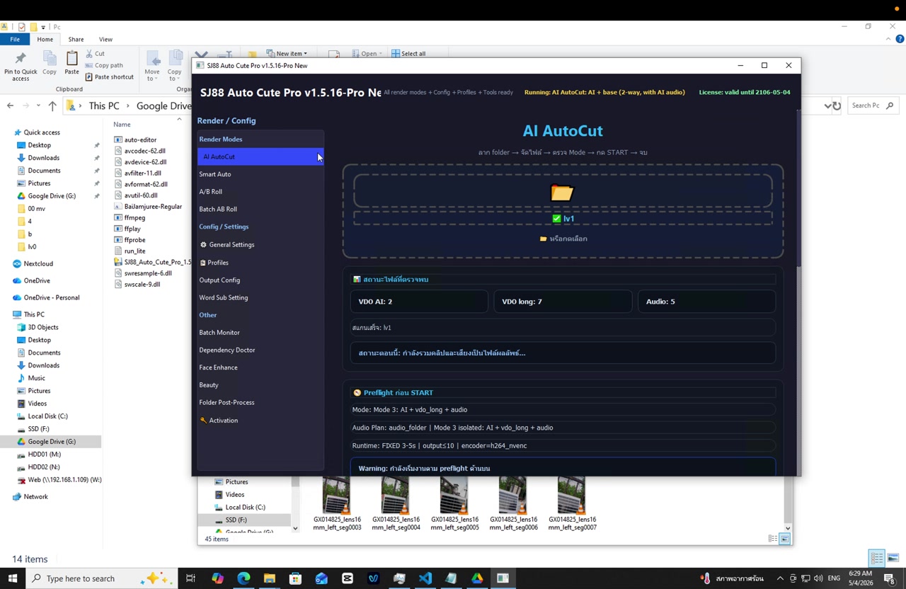Open notification center on taskbar
906x589 pixels.
pyautogui.click(x=890, y=578)
